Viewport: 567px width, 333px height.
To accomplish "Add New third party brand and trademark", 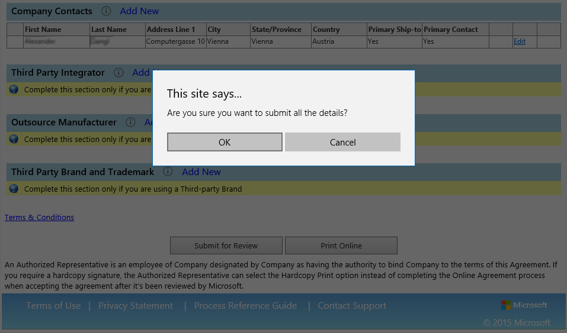I will (201, 172).
